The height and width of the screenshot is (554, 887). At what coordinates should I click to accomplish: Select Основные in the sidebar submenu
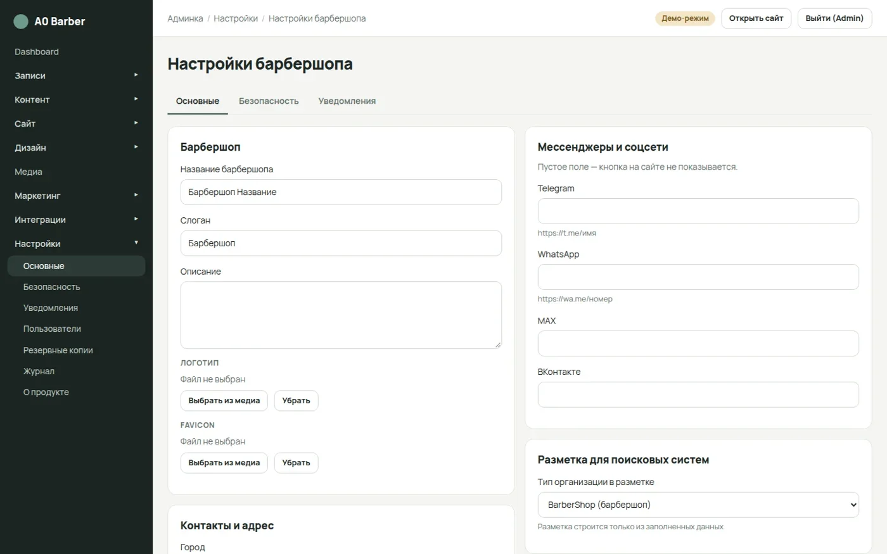point(76,266)
